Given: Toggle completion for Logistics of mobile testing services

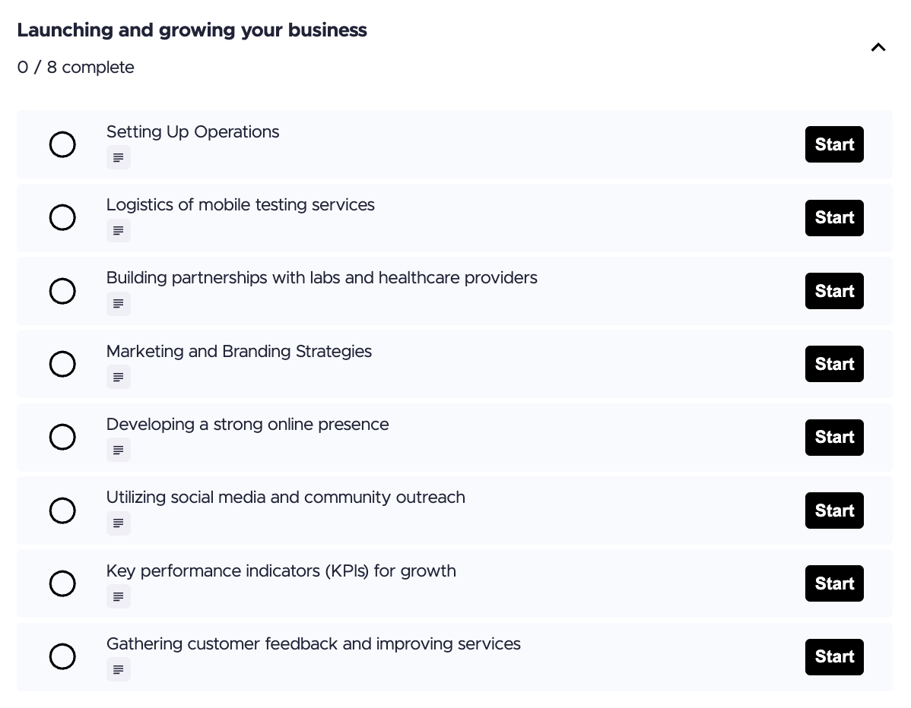Looking at the screenshot, I should click(x=62, y=217).
